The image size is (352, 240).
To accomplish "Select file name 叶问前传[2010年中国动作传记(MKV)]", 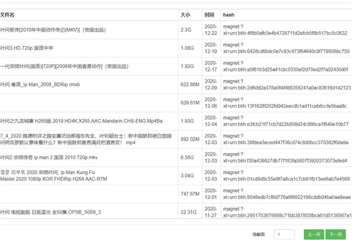I will coord(53,30).
